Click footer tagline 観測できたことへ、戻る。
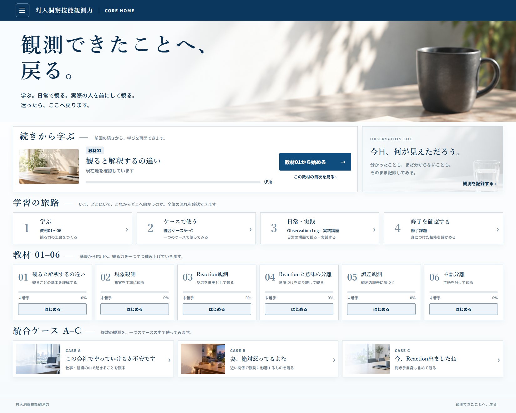This screenshot has height=413, width=516. 478,404
